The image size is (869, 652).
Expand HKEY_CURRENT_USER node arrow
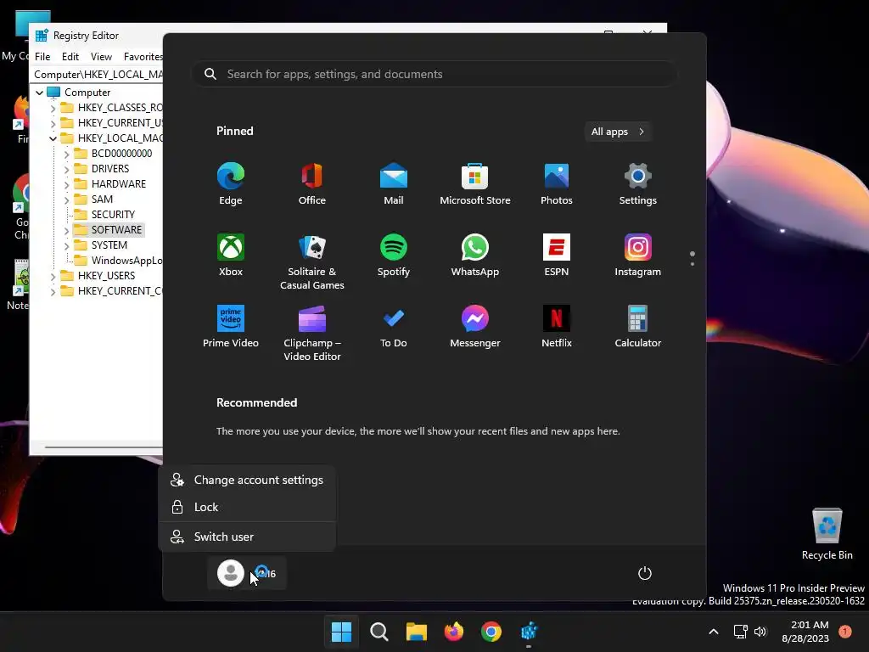click(53, 123)
